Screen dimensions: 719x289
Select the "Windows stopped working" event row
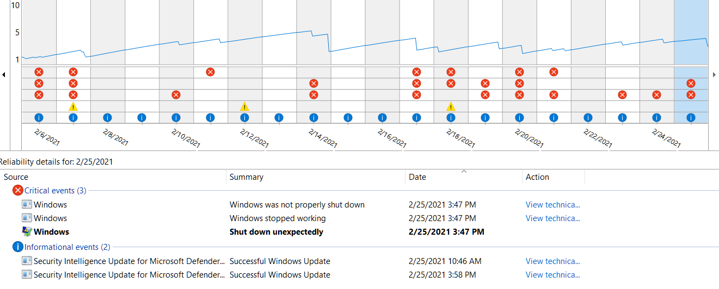[278, 218]
